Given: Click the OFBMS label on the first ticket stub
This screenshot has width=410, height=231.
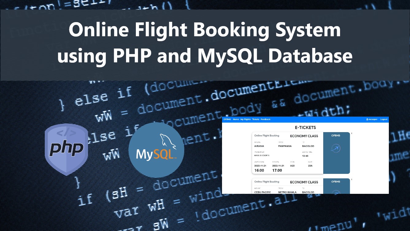Looking at the screenshot, I should pyautogui.click(x=336, y=136).
